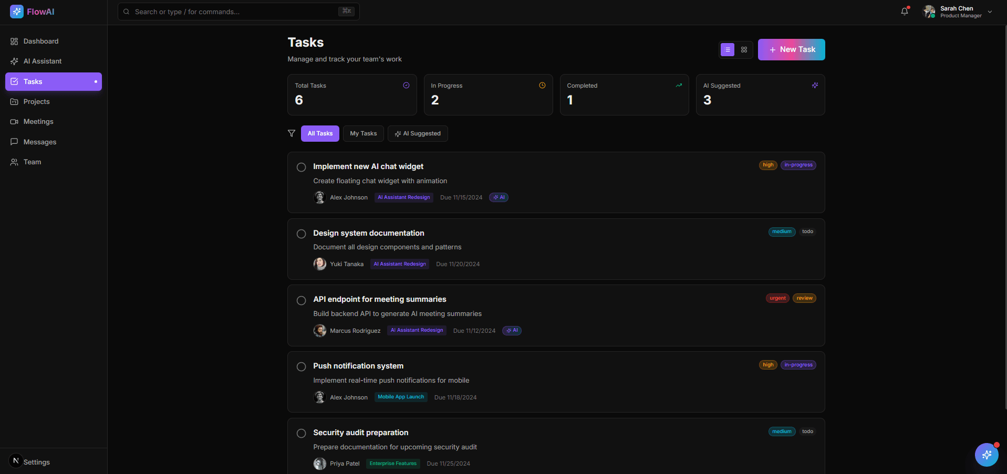The width and height of the screenshot is (1007, 474).
Task: Switch to grid view for tasks
Action: pyautogui.click(x=744, y=49)
